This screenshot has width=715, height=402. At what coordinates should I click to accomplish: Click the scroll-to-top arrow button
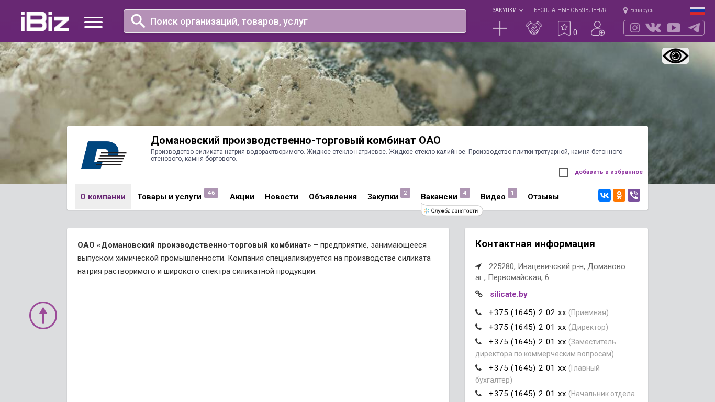point(43,315)
